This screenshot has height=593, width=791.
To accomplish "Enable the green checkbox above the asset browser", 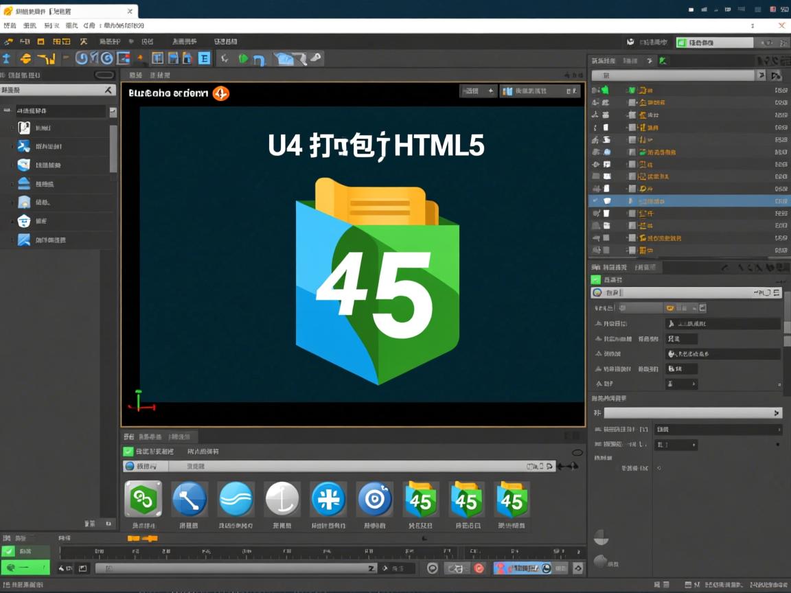I will coord(129,452).
